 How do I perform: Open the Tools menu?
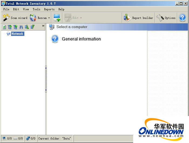click(x=36, y=9)
